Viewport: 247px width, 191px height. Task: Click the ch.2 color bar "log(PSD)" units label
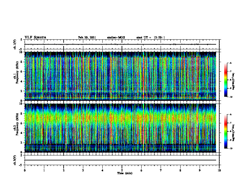pos(234,132)
